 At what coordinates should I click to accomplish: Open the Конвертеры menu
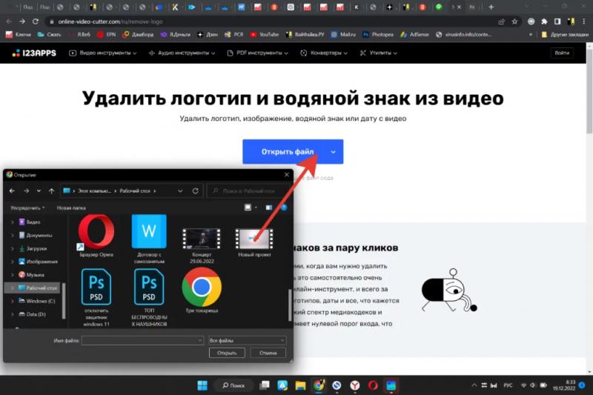point(324,53)
